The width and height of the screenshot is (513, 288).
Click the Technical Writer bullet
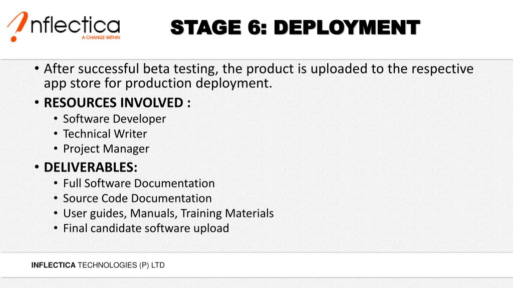tap(105, 134)
